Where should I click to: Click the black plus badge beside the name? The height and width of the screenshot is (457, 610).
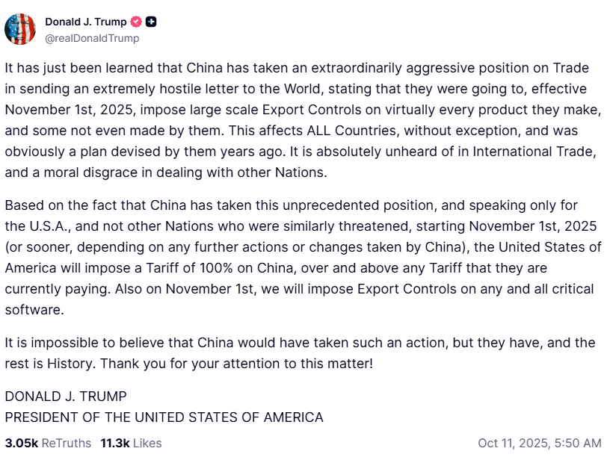(151, 22)
